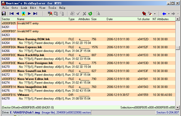Viewport: 181px width, 116px height.
Task: Jump to last entry with skip-end arrow
Action: coord(35,14)
